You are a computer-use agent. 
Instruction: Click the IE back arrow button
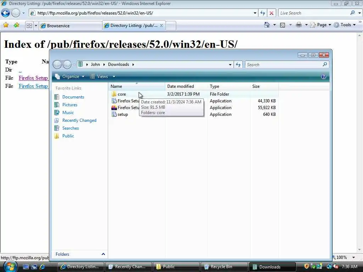click(6, 13)
